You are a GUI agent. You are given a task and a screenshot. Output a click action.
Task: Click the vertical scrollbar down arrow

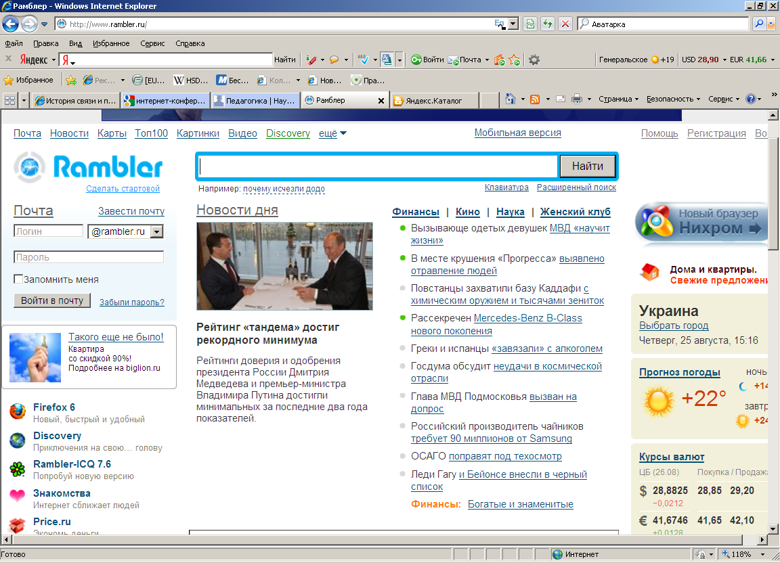(x=773, y=528)
